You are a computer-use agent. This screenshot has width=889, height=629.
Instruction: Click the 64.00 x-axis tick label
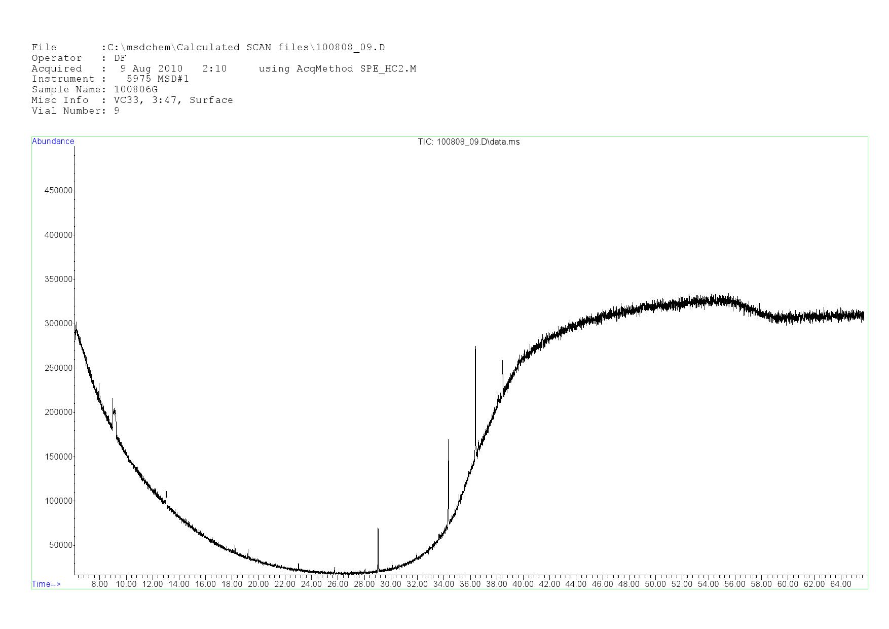pyautogui.click(x=840, y=584)
